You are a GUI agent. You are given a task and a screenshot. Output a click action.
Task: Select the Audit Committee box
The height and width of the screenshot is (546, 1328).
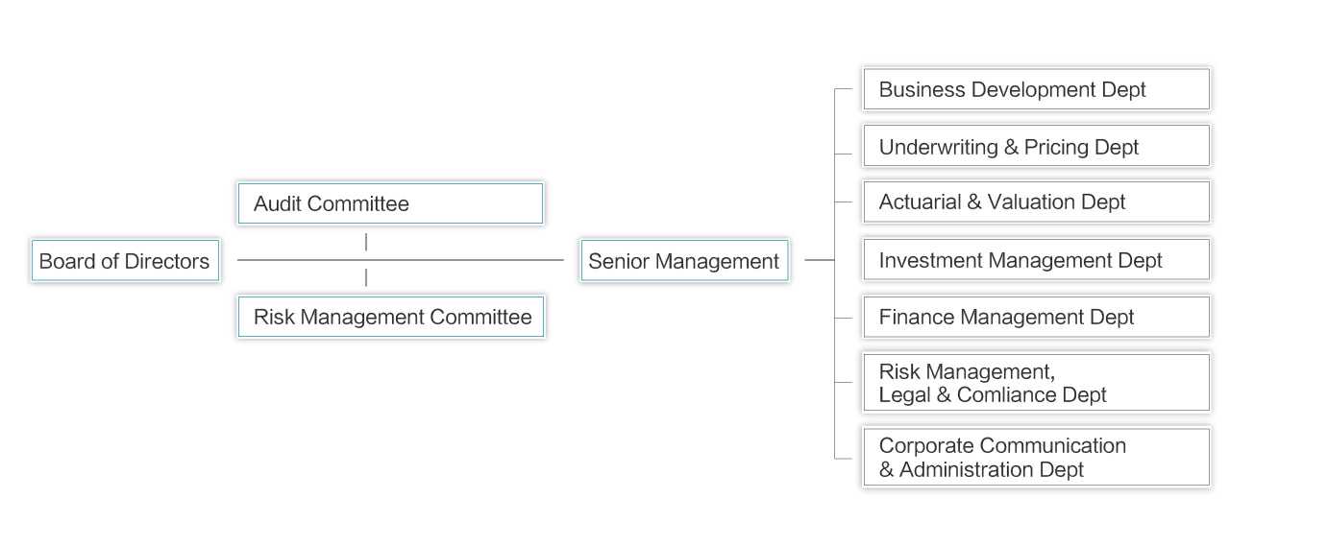pyautogui.click(x=390, y=203)
